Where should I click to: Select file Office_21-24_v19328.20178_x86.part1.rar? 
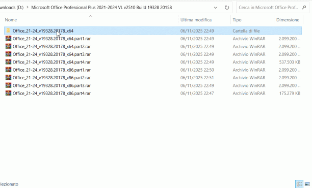coord(51,70)
